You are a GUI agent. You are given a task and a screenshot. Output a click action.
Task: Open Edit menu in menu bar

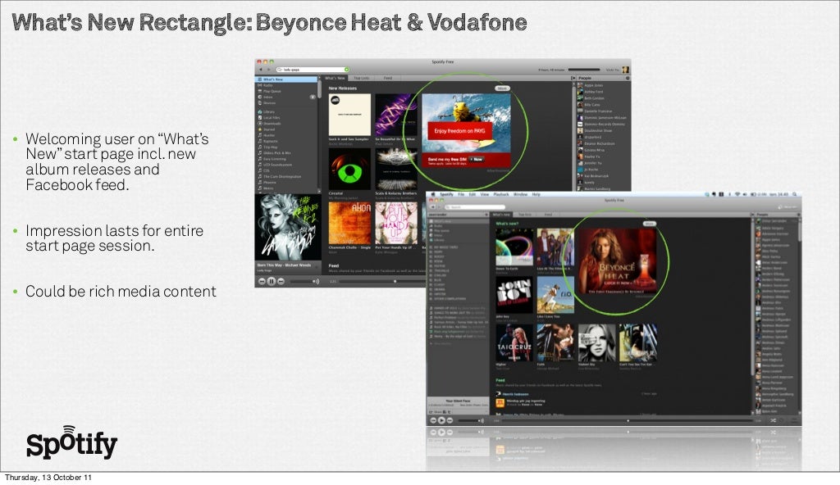coord(472,194)
